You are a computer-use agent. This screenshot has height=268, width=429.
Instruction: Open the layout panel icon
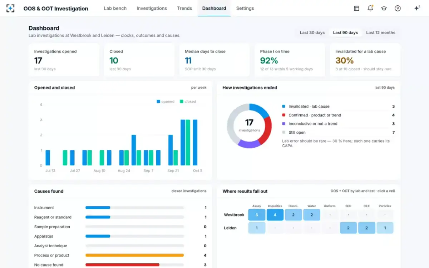(356, 8)
